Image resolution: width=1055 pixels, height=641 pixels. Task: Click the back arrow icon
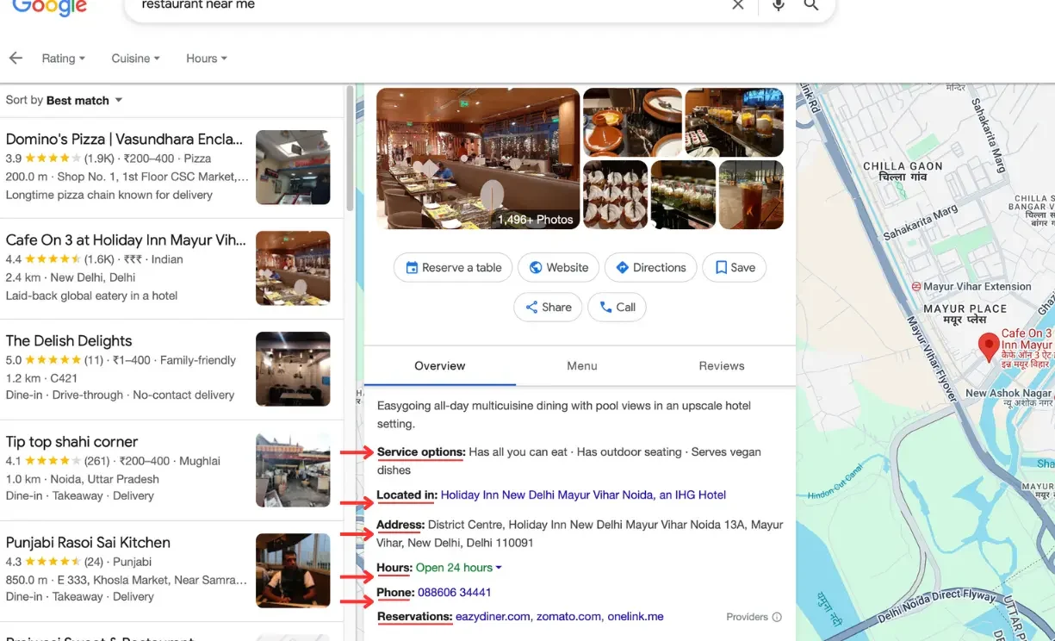tap(16, 59)
